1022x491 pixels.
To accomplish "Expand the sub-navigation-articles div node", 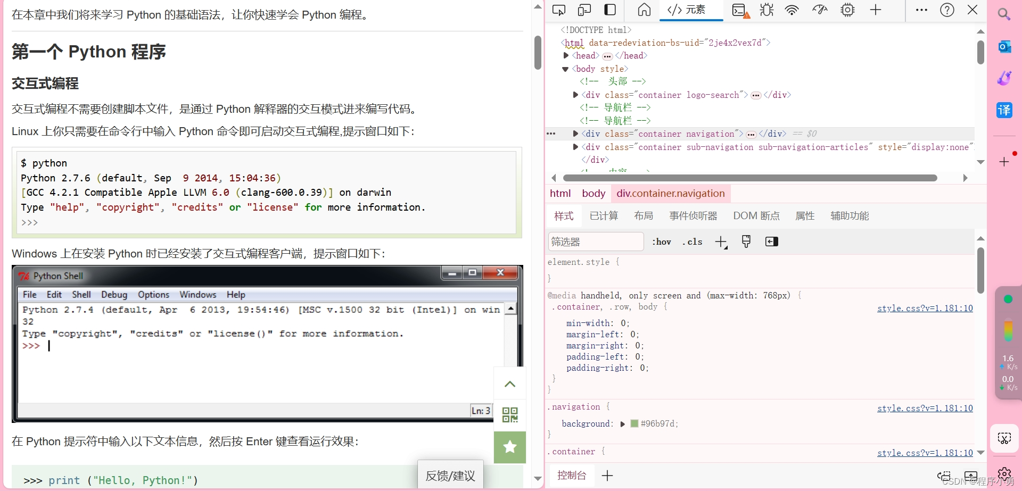I will click(575, 147).
